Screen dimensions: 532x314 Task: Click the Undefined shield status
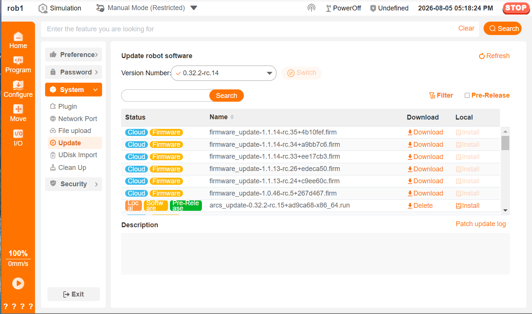(389, 8)
